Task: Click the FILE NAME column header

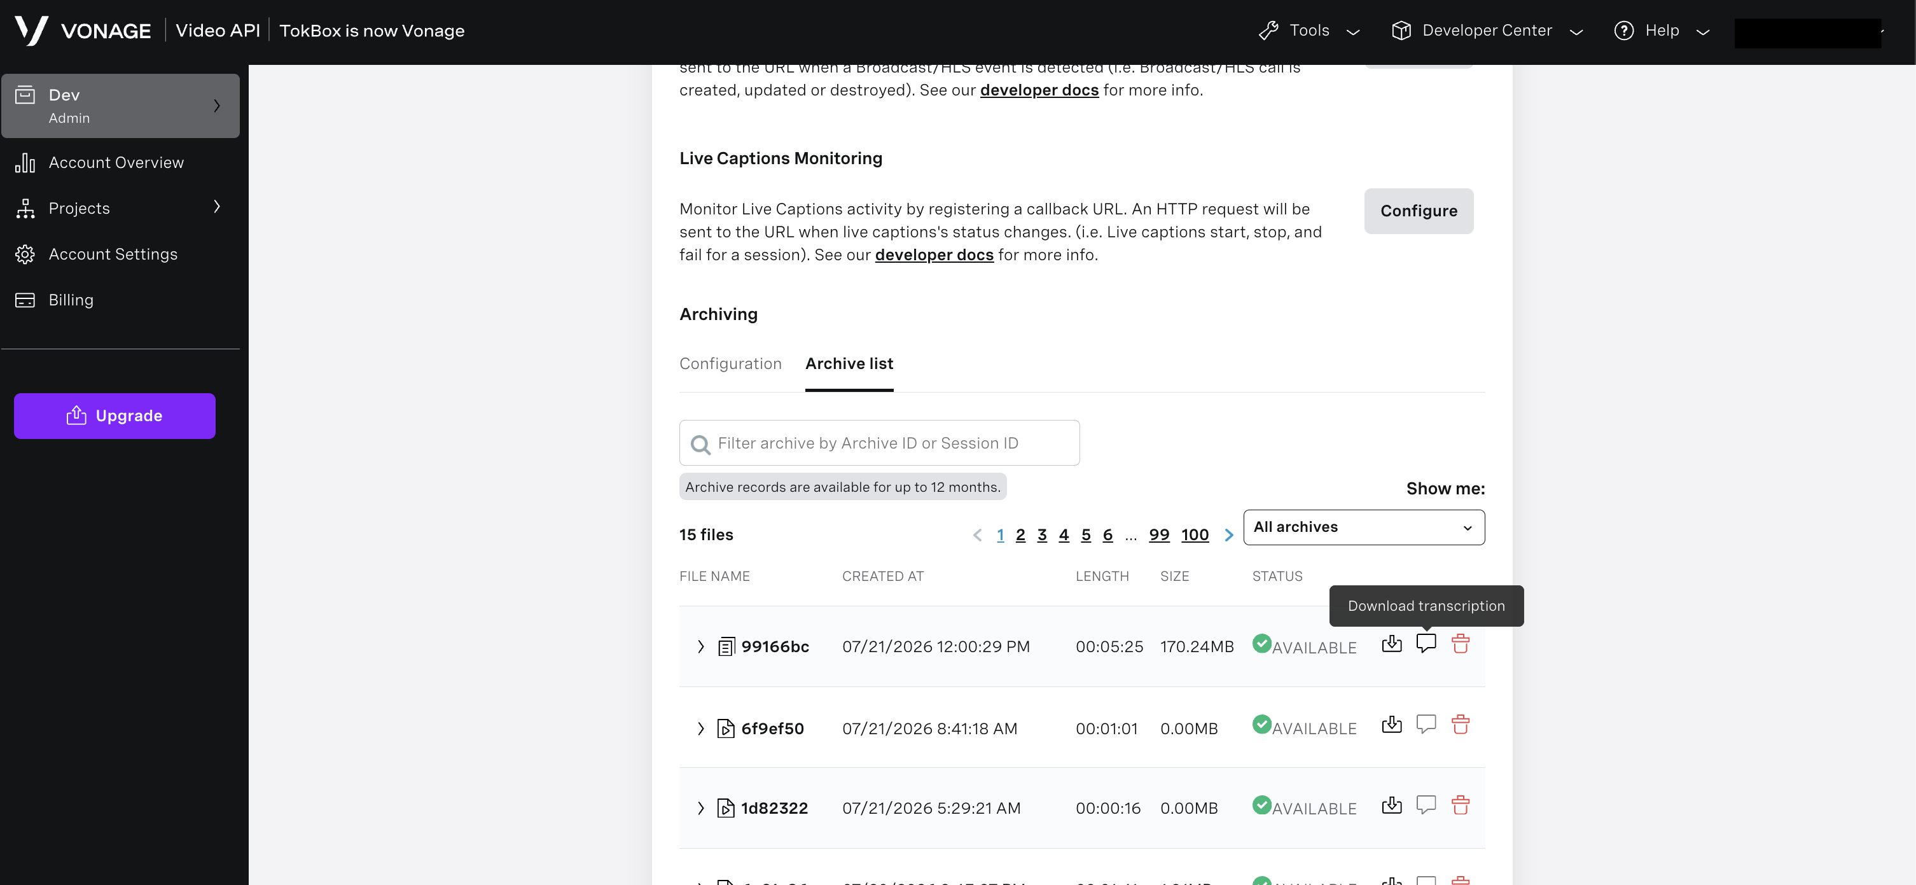Action: point(715,576)
